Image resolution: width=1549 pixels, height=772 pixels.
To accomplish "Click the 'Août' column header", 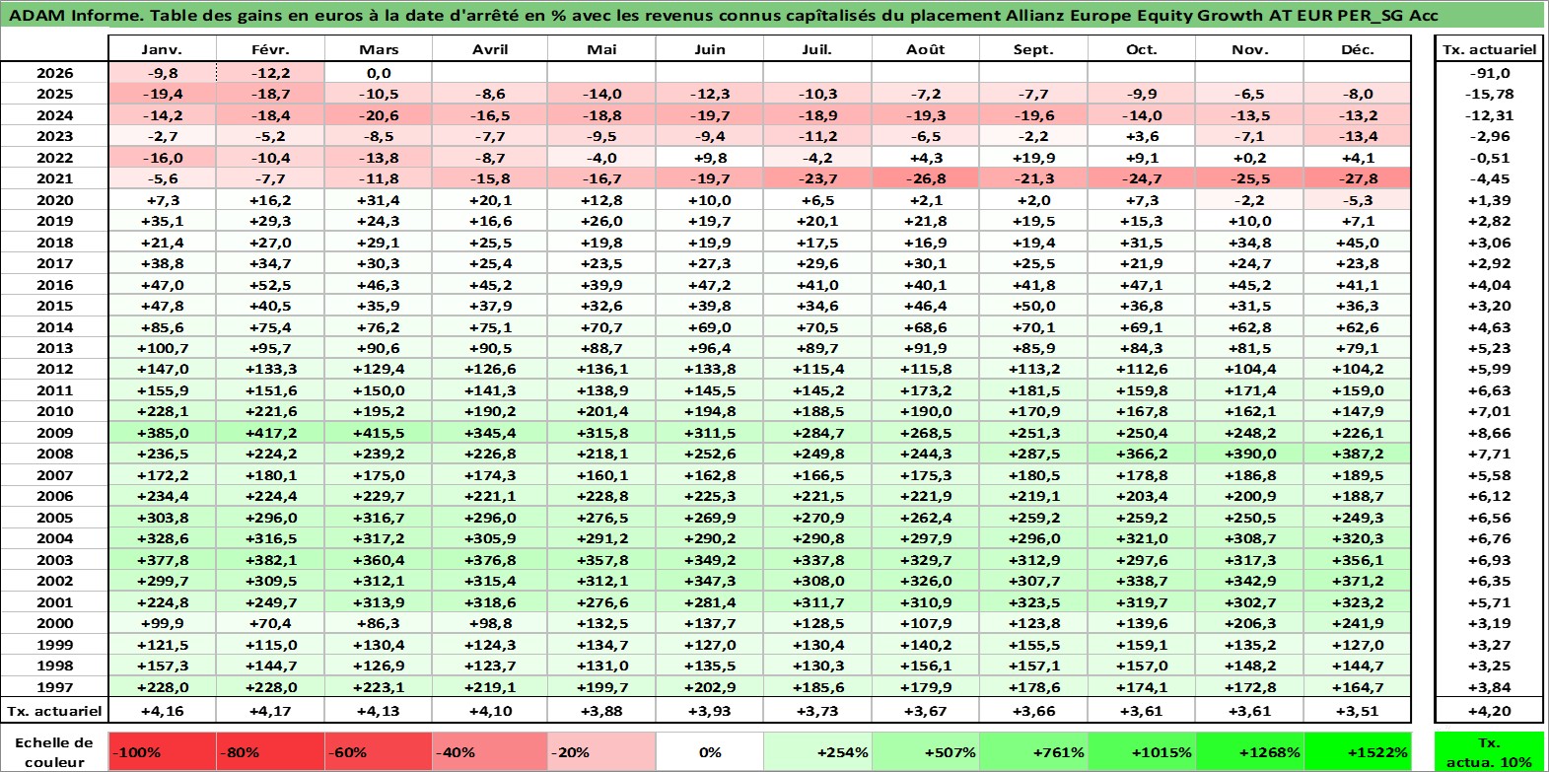I will [x=926, y=49].
